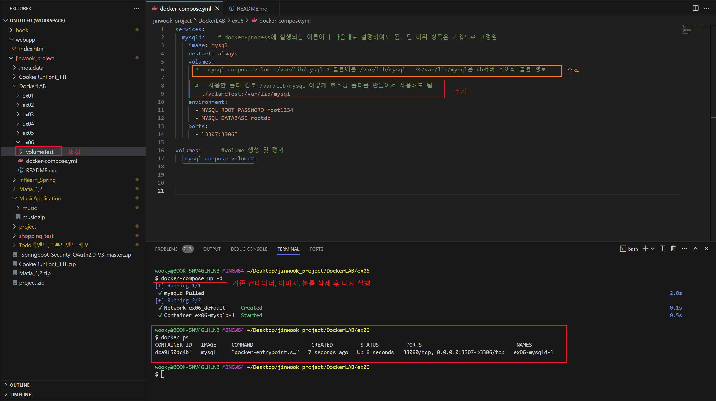The width and height of the screenshot is (716, 401).
Task: Switch to the README.md editor tab
Action: [251, 9]
